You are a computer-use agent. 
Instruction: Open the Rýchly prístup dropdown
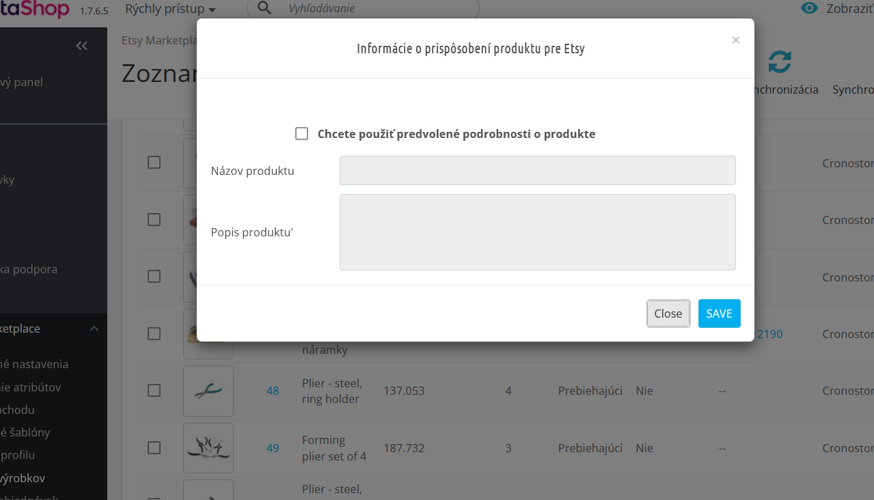pyautogui.click(x=170, y=10)
